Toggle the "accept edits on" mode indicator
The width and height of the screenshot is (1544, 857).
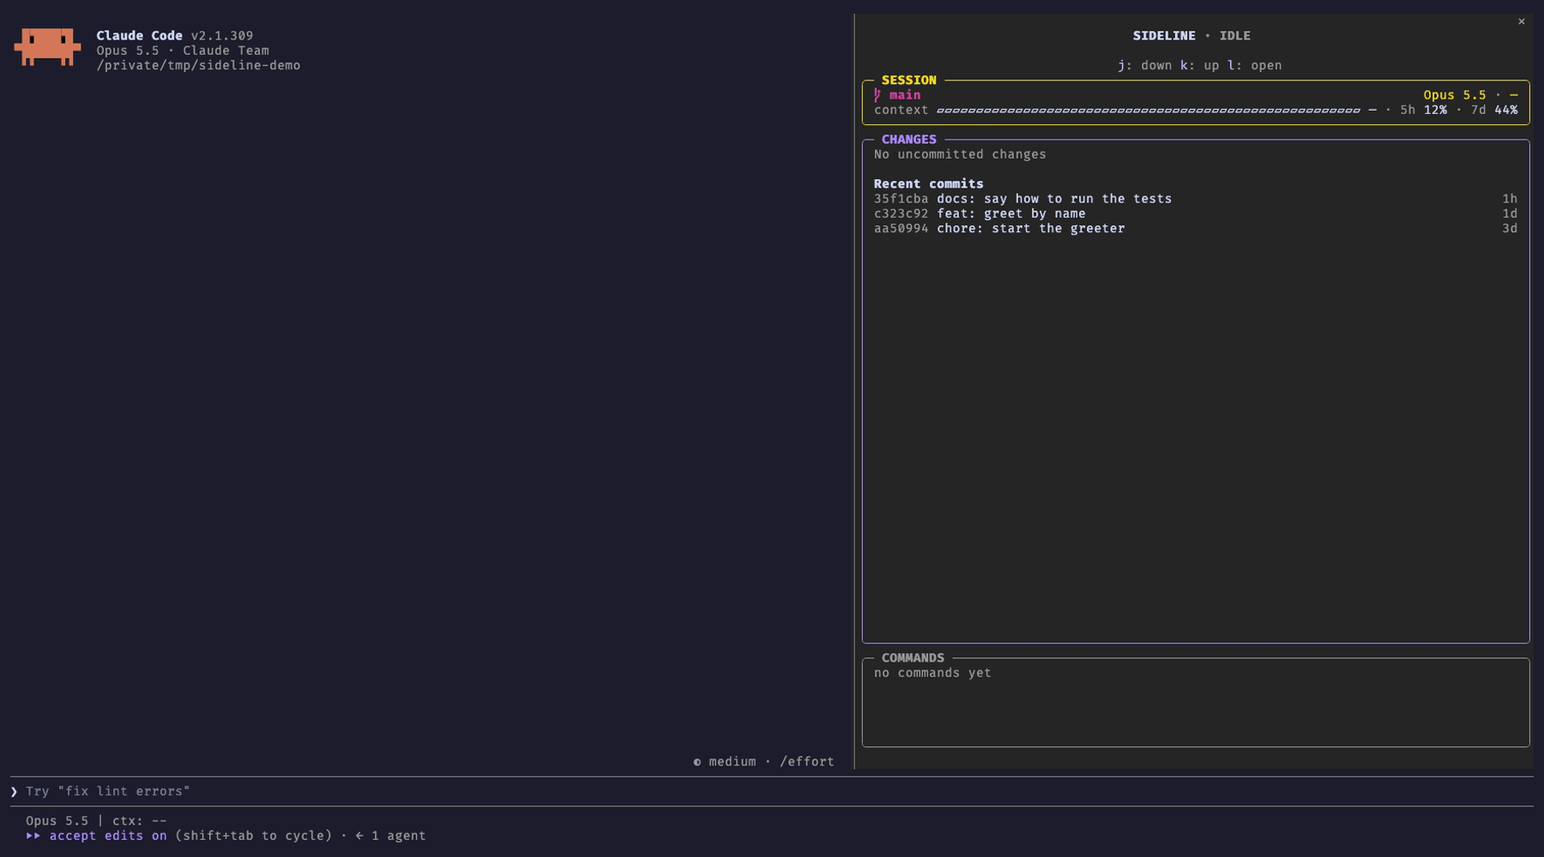108,836
